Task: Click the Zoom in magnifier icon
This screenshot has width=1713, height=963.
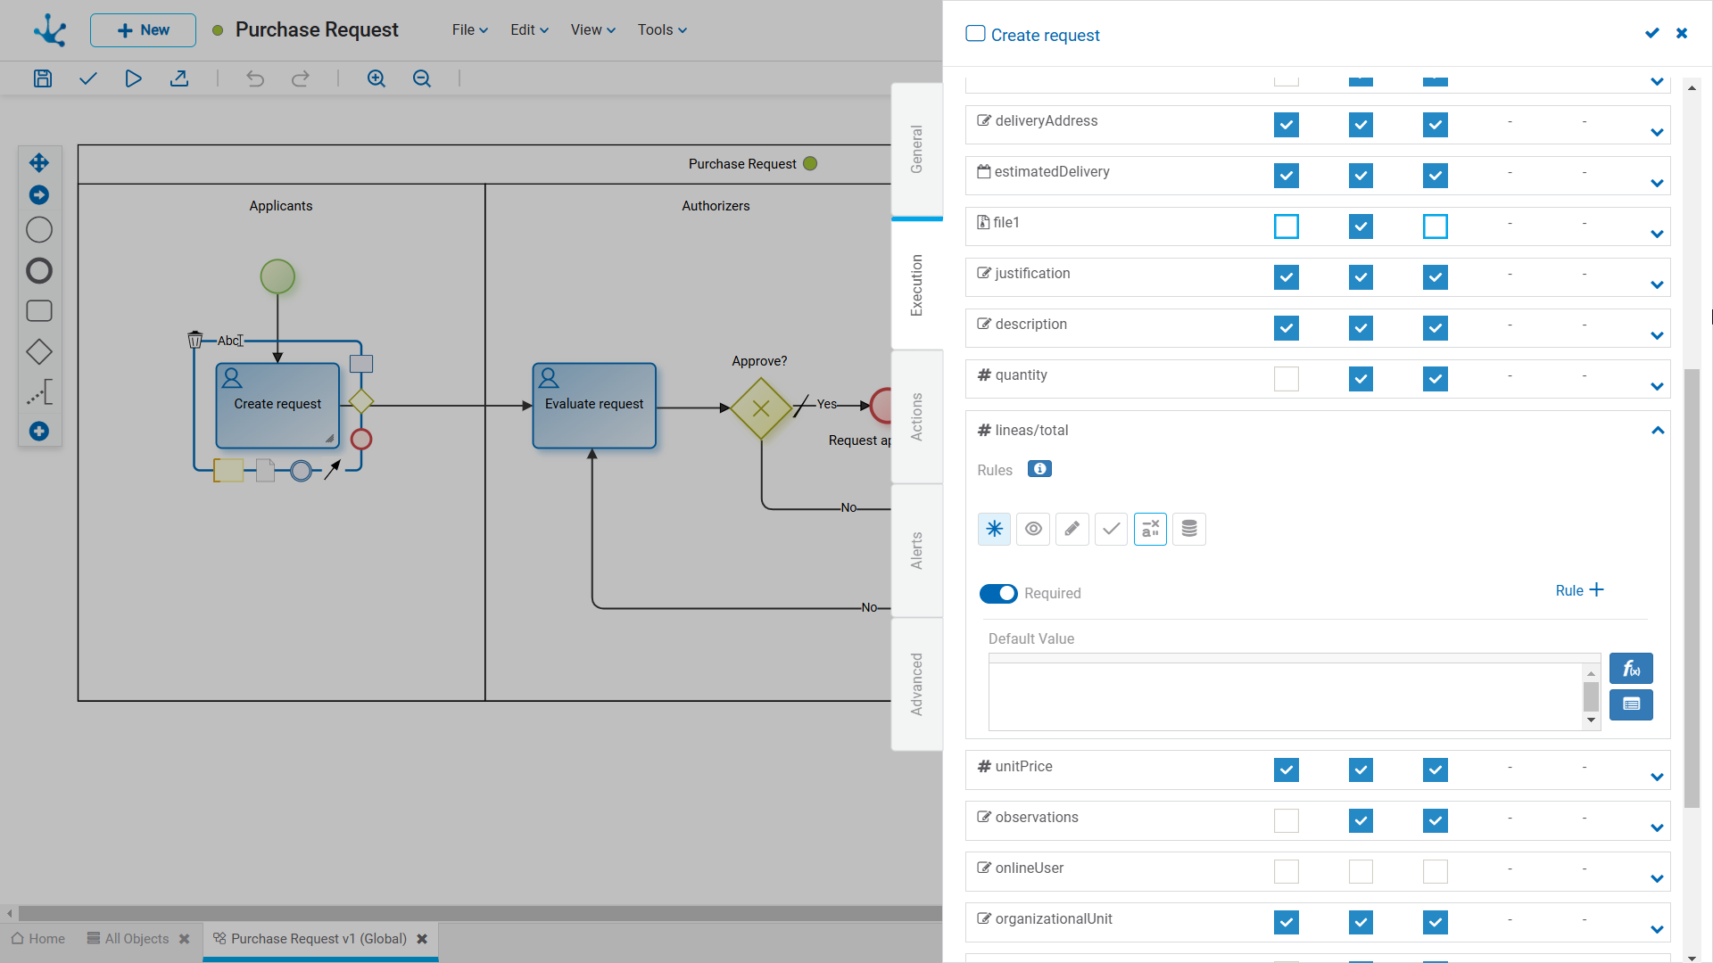Action: pos(377,78)
